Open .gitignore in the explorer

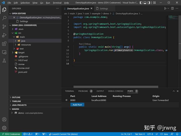23,56
